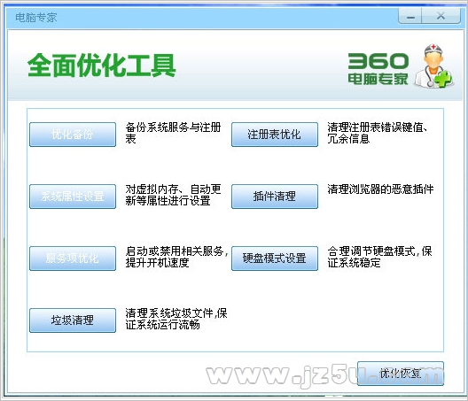Minimize the 电脑专家 window
Screen dimensions: 468x401
click(x=410, y=16)
